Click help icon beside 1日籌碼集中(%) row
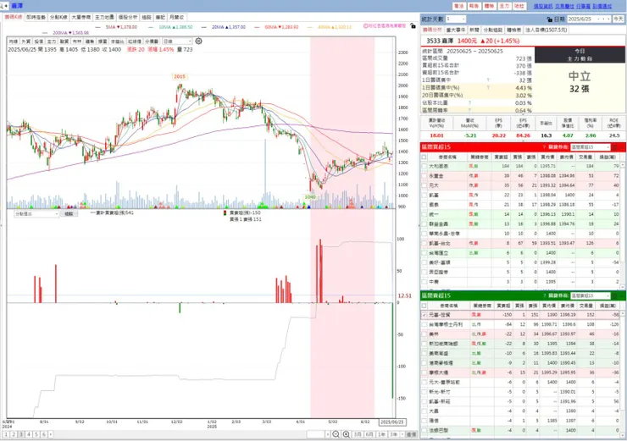 (x=488, y=87)
